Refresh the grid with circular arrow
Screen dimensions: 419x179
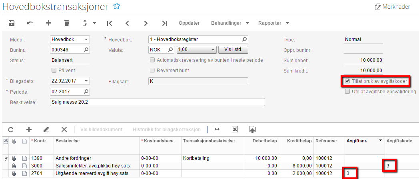click(x=11, y=130)
